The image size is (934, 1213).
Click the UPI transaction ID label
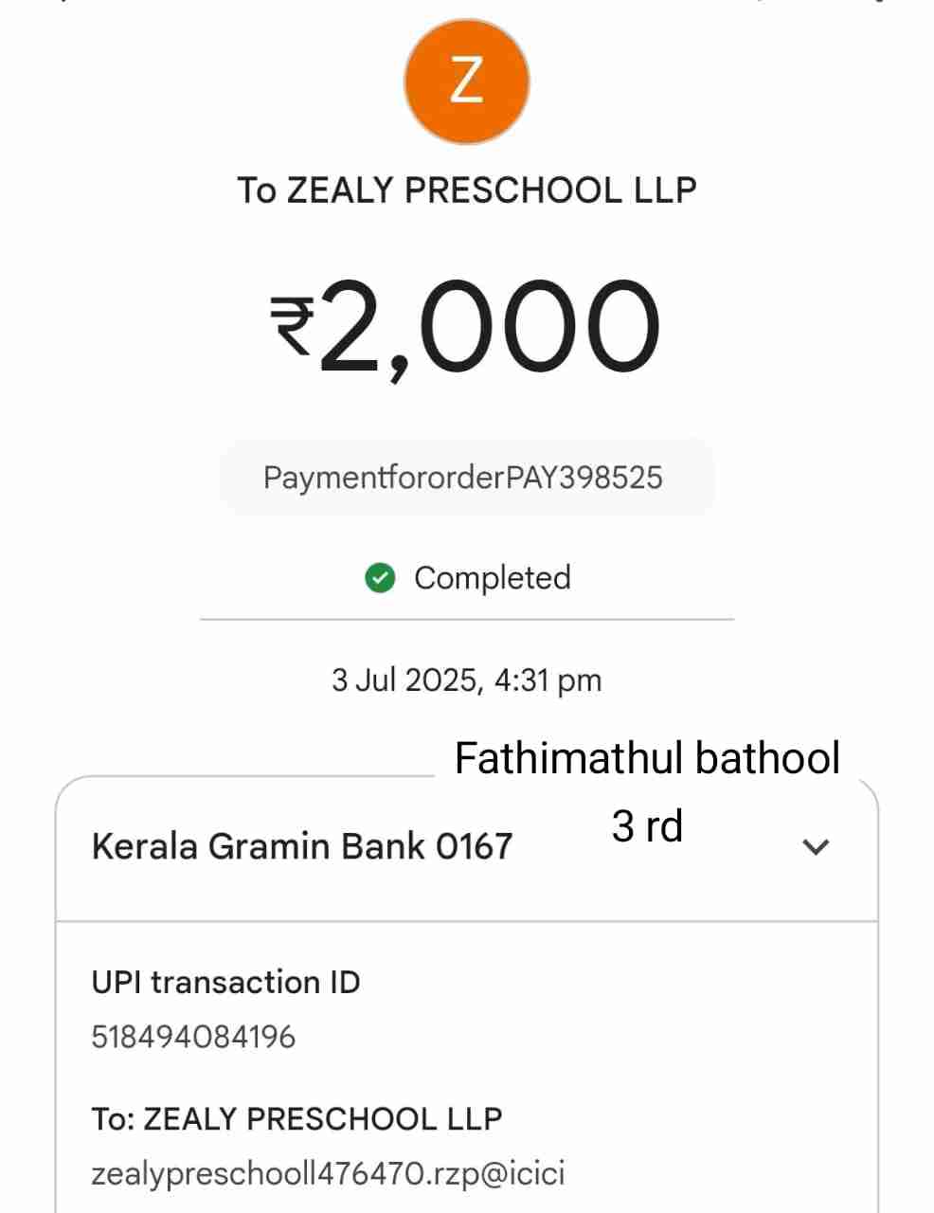(225, 982)
